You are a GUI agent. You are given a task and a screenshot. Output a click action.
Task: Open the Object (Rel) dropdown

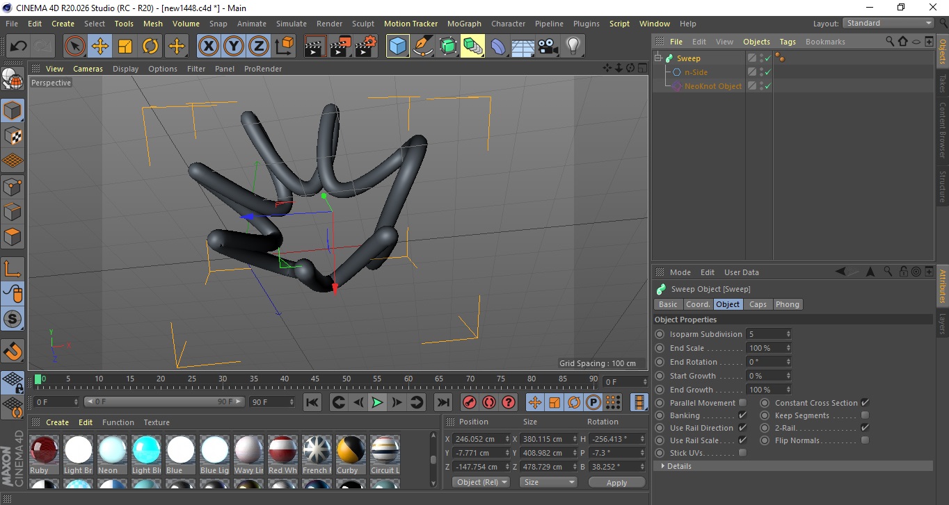tap(481, 482)
